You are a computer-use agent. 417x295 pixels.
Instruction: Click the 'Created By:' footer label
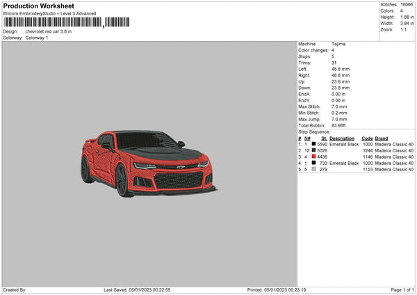tap(15, 289)
